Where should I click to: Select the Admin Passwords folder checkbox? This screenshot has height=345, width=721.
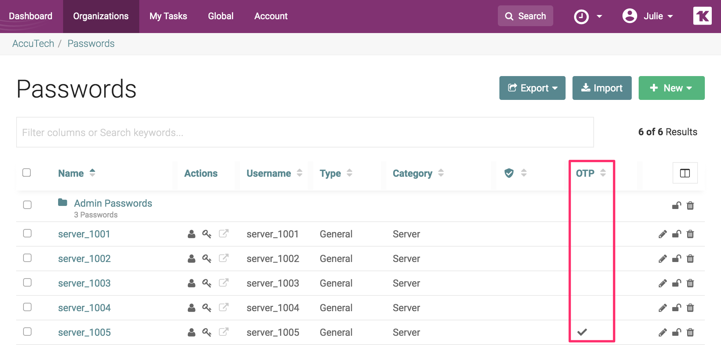point(27,205)
